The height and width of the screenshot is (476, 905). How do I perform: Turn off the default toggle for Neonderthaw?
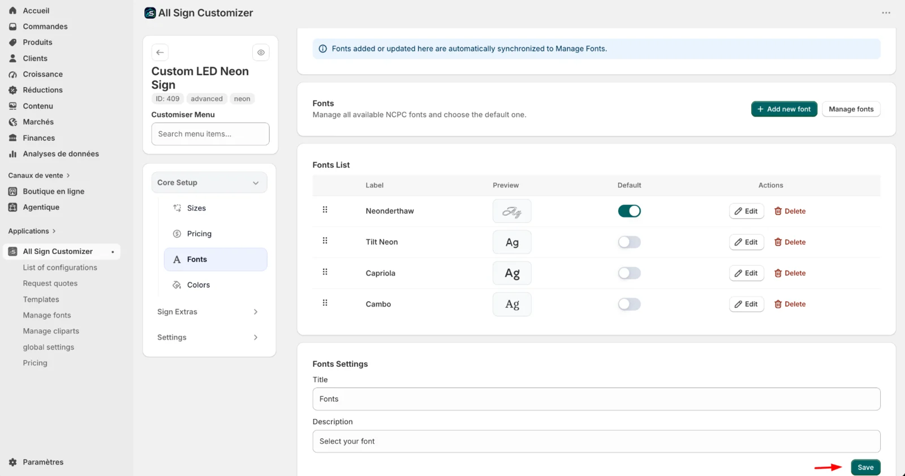point(629,211)
